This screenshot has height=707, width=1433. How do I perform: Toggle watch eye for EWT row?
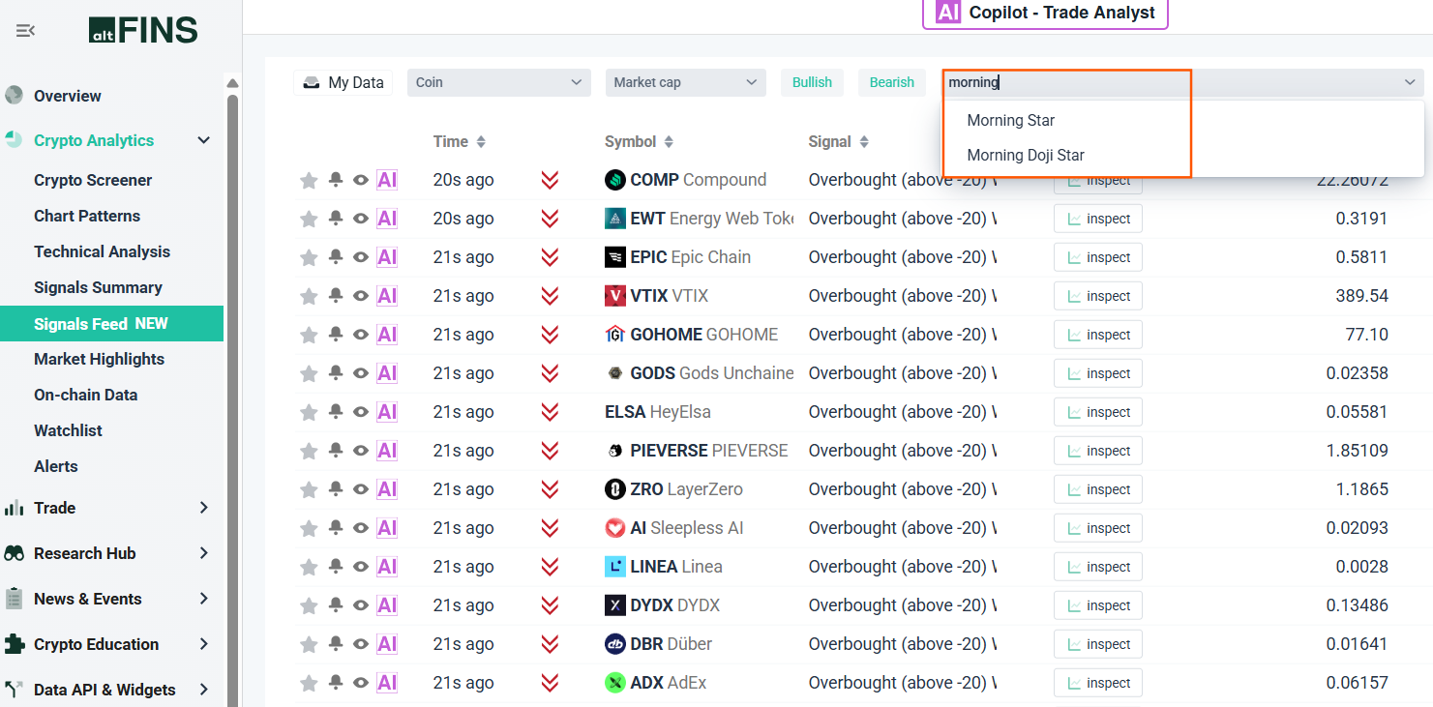(x=361, y=219)
